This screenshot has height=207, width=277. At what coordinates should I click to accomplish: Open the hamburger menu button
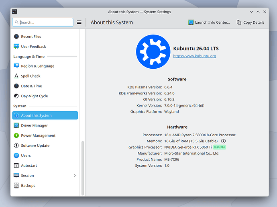79,22
